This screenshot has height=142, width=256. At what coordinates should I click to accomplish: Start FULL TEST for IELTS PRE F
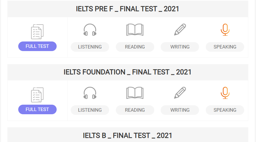click(37, 46)
